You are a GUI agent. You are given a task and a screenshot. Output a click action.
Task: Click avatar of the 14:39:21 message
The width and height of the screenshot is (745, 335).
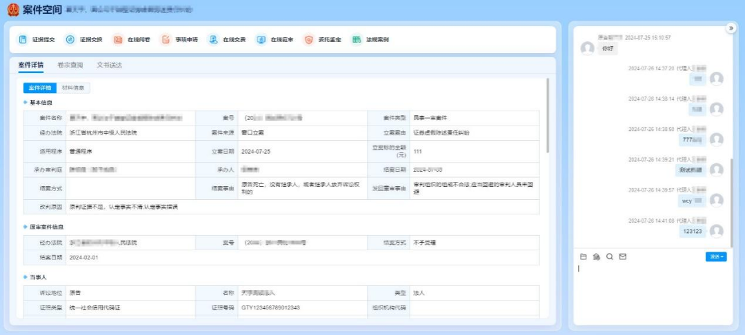coord(717,170)
